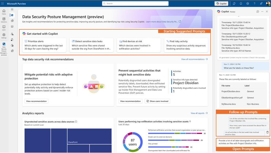Click Show users involved button

point(157,101)
